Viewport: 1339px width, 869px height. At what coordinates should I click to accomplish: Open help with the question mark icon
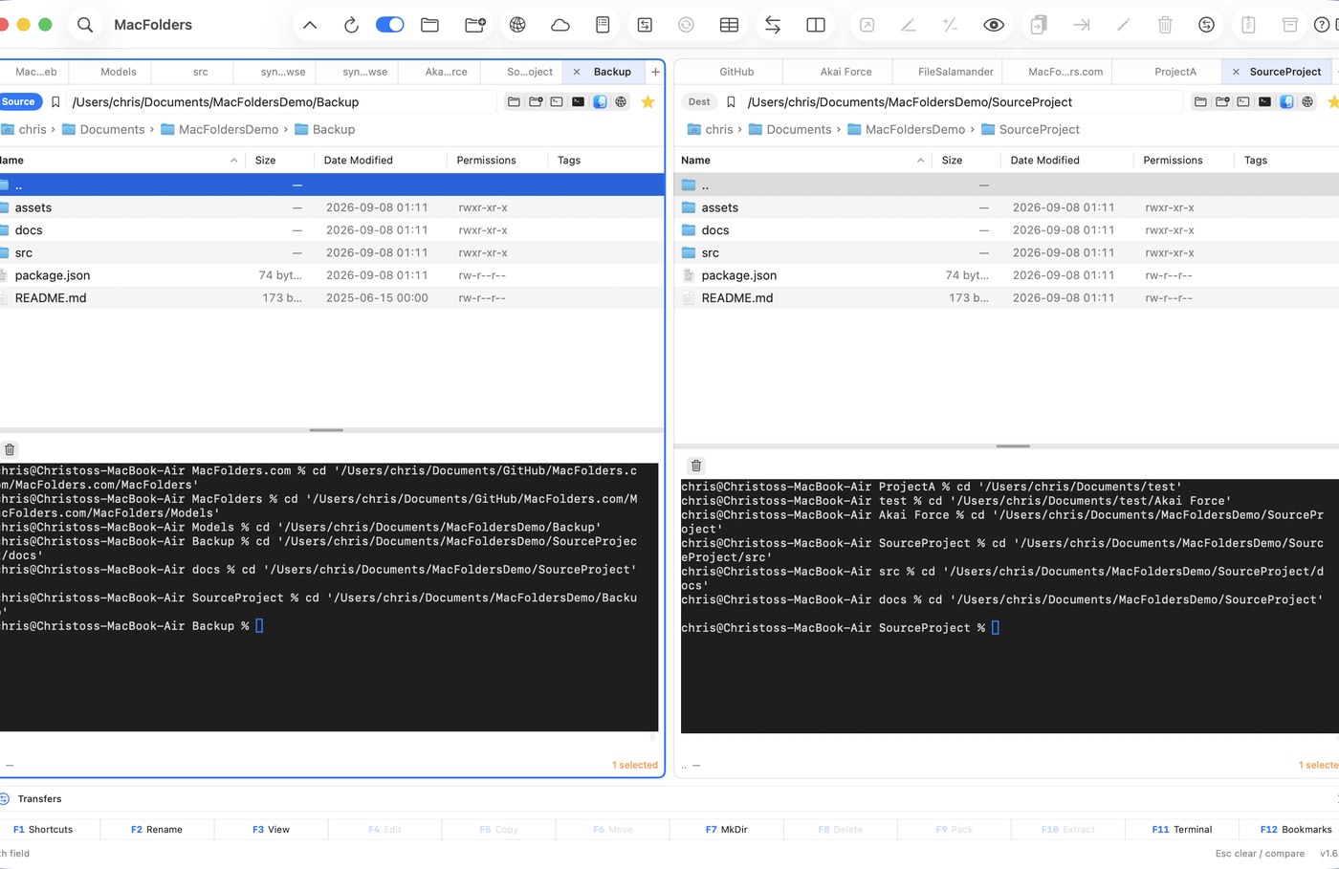[1322, 26]
